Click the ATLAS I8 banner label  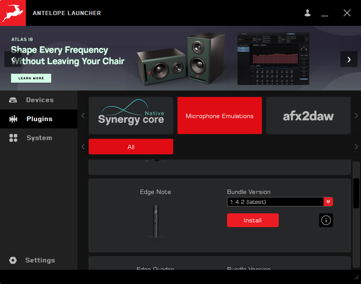point(22,39)
